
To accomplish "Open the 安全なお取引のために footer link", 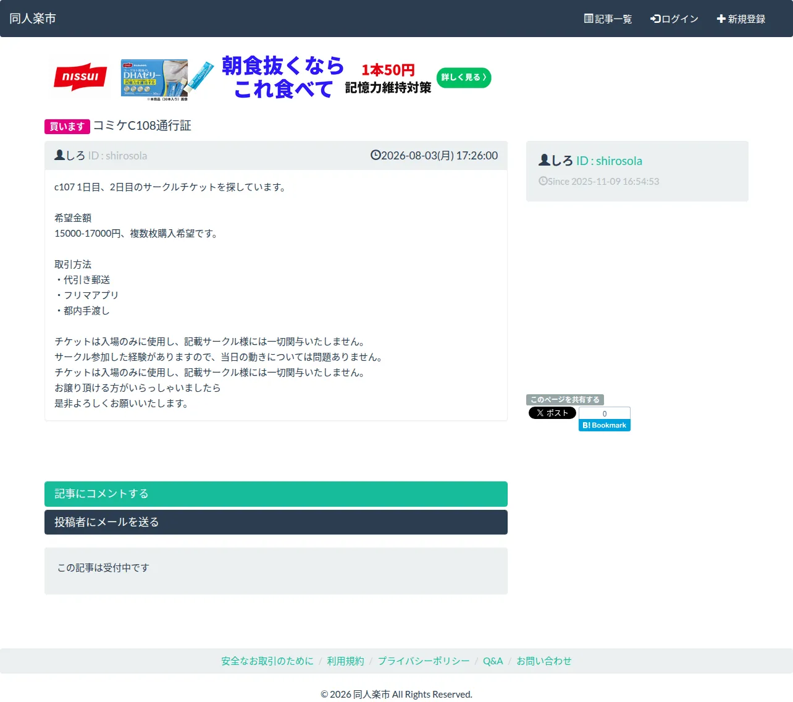I will point(267,661).
